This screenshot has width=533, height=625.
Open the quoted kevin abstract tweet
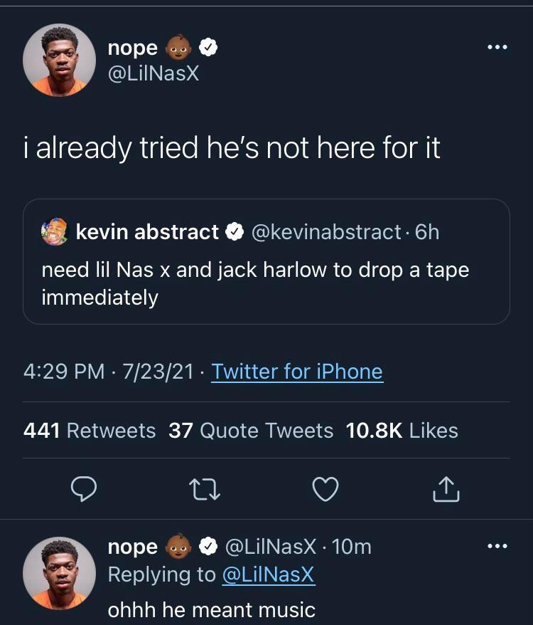[266, 283]
